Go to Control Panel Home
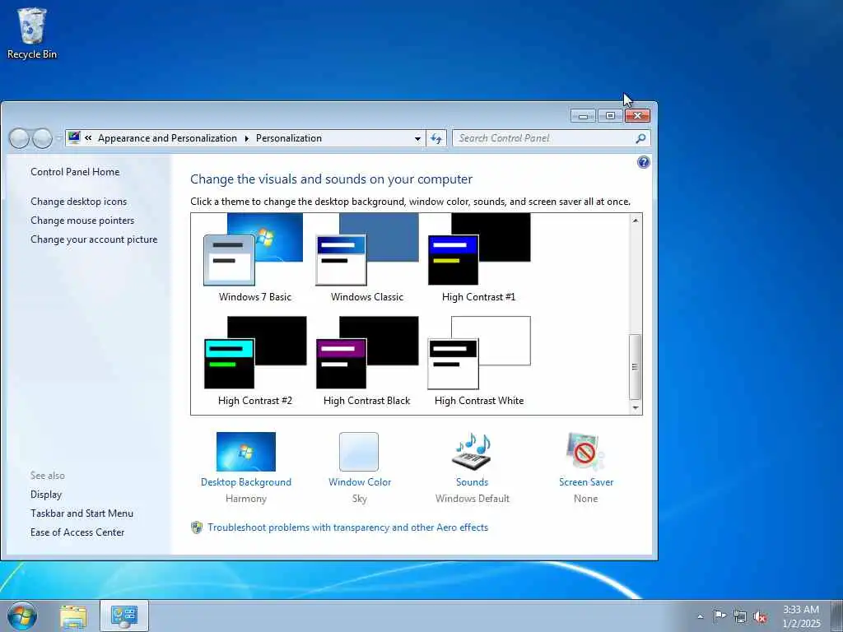Image resolution: width=843 pixels, height=632 pixels. click(x=75, y=171)
